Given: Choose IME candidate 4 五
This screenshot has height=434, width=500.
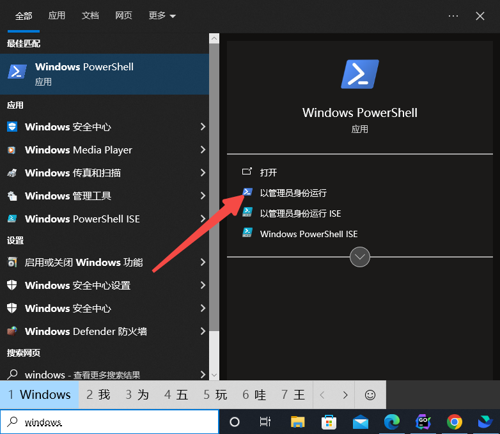Looking at the screenshot, I should (176, 395).
